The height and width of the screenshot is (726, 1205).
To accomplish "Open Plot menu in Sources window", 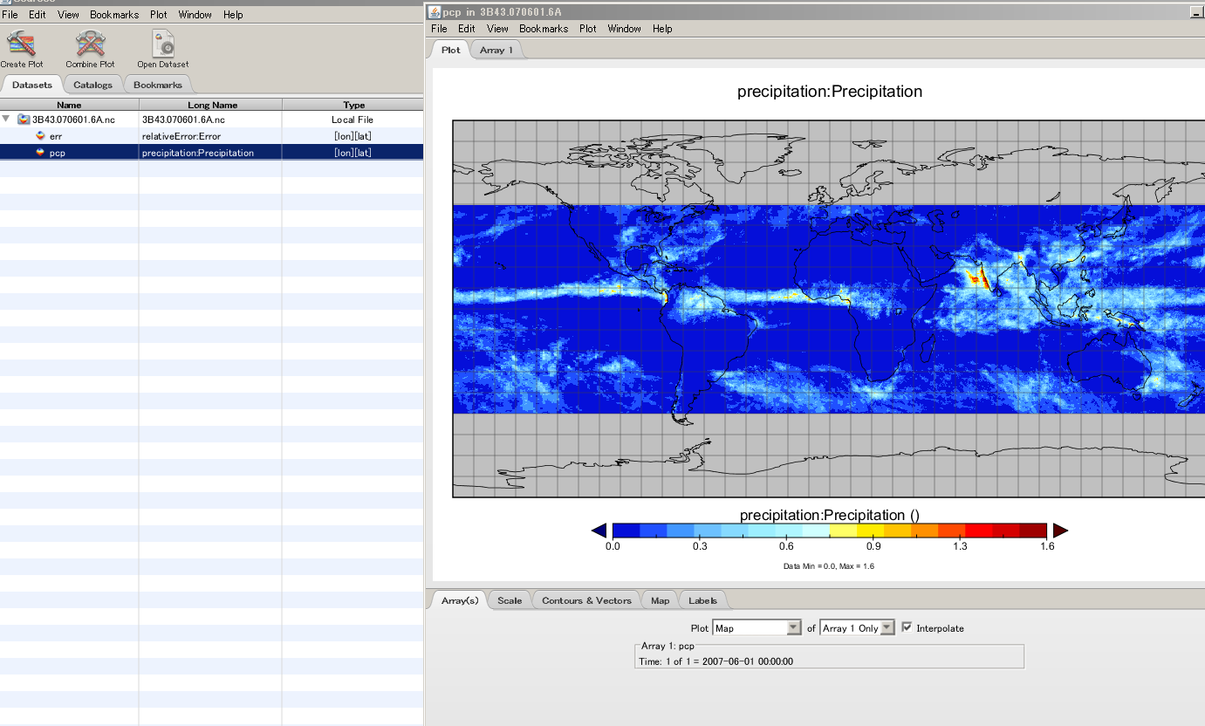I will [x=159, y=15].
